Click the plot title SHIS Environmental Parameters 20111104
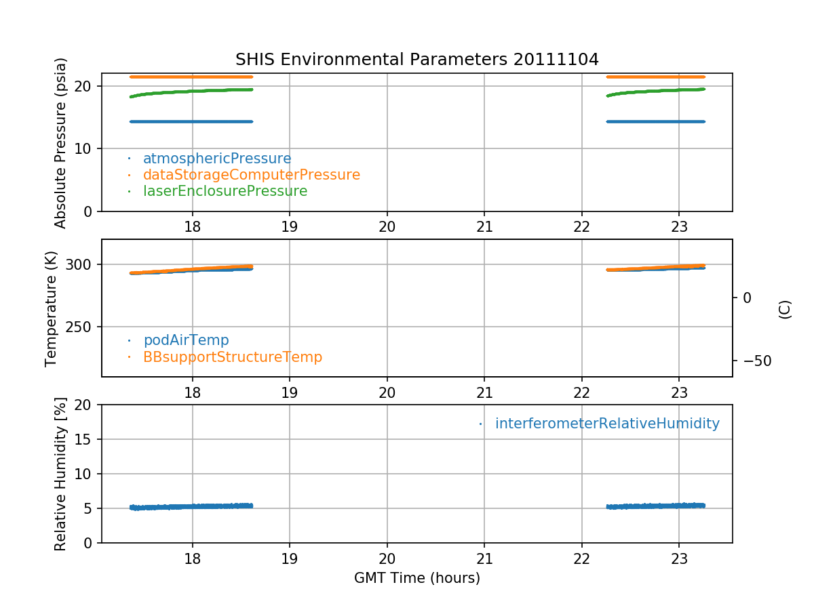 point(416,60)
